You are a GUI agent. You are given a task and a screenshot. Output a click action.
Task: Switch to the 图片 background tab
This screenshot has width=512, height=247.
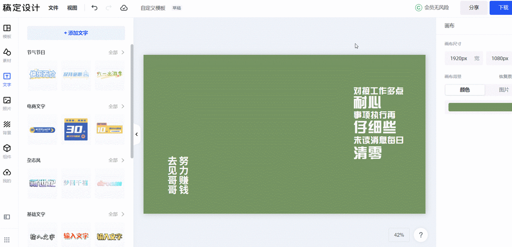pos(504,90)
